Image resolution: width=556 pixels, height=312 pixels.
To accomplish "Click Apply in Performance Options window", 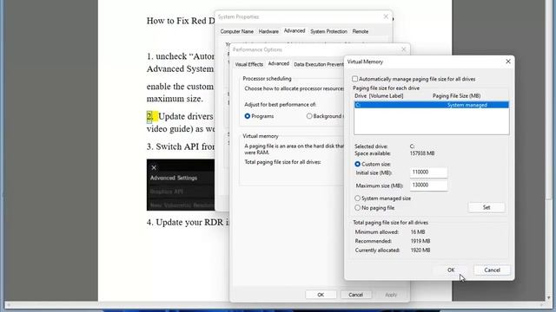I will coord(391,295).
